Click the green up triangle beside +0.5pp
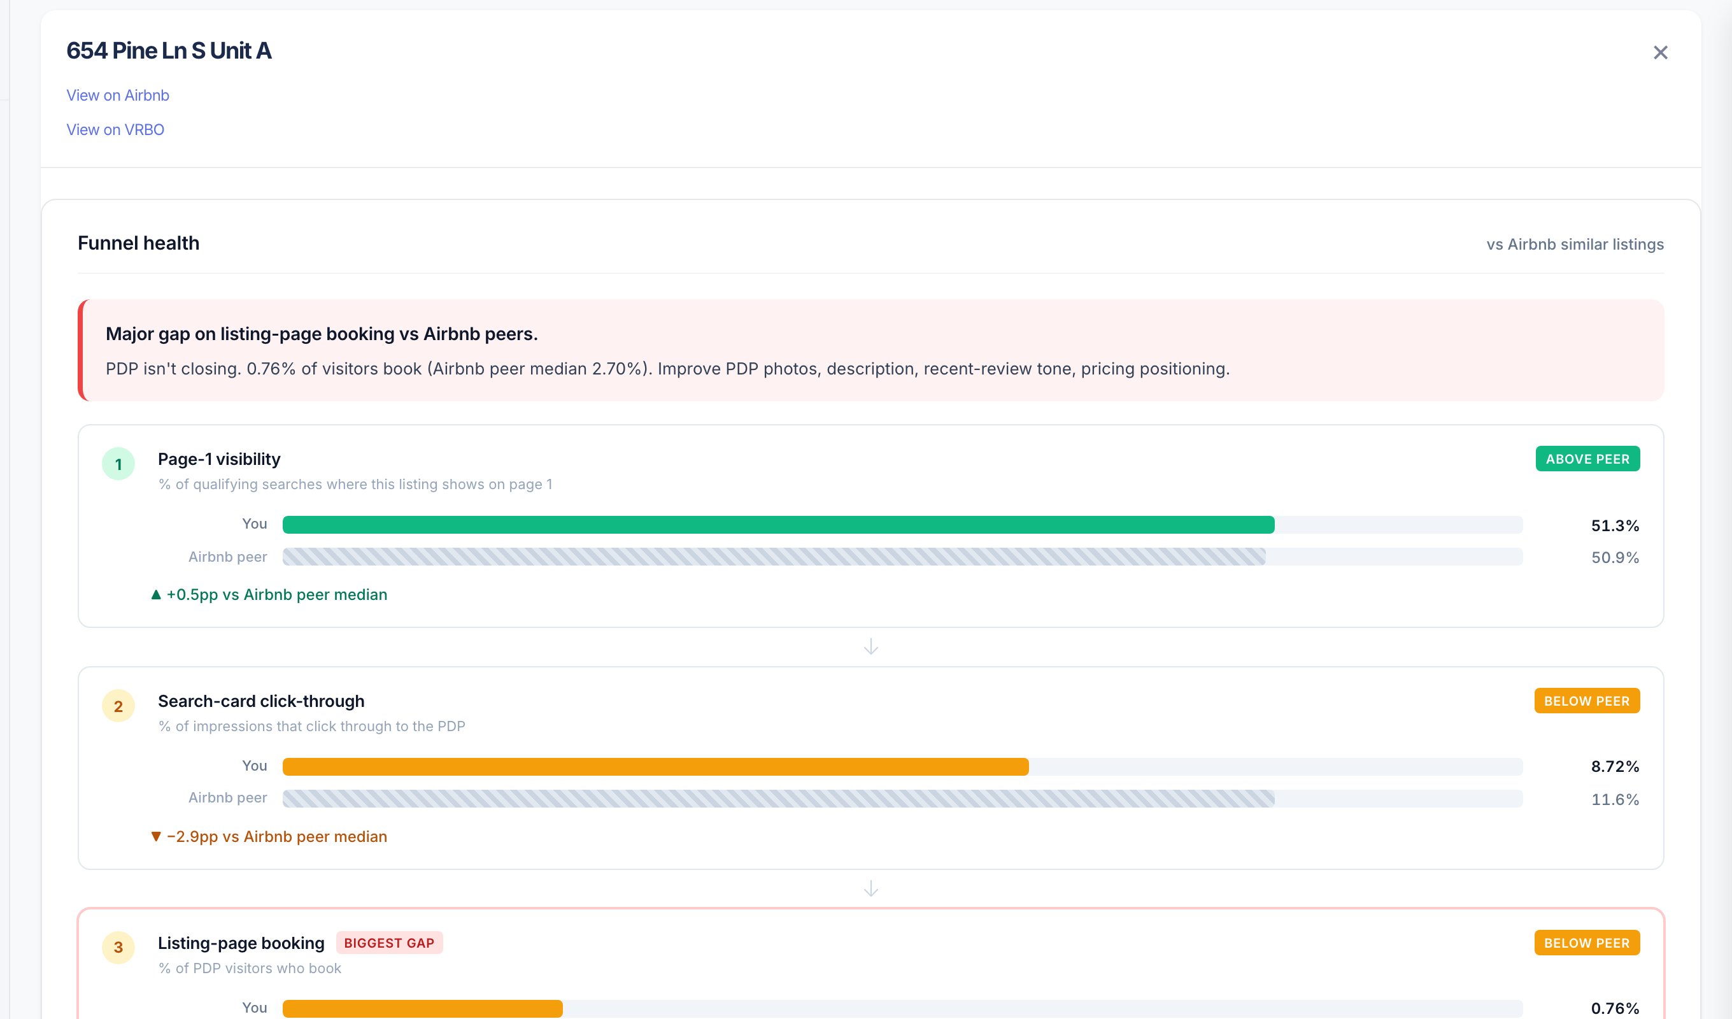Viewport: 1732px width, 1019px height. (x=156, y=595)
